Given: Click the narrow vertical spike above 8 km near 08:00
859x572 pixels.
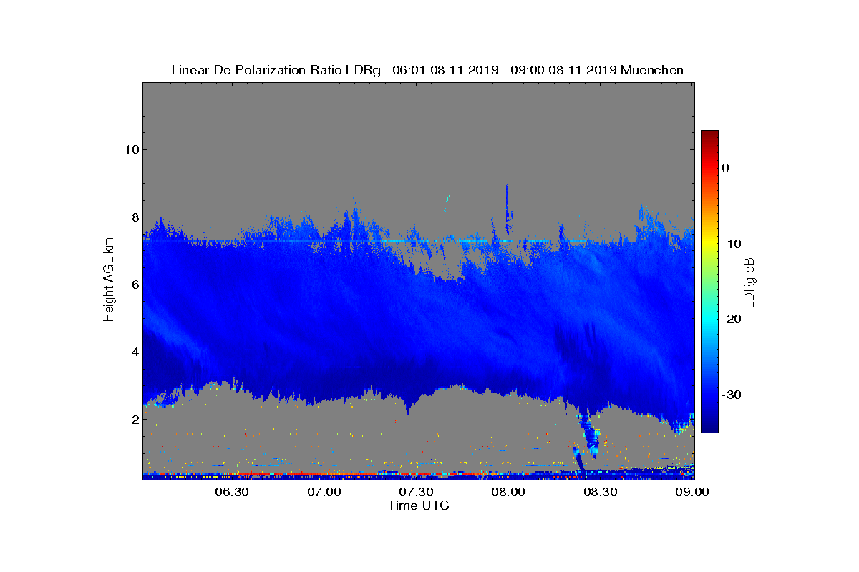Looking at the screenshot, I should (x=508, y=209).
